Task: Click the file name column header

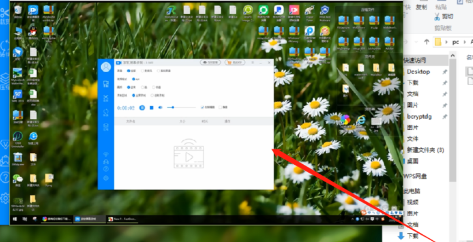Action: (x=131, y=121)
